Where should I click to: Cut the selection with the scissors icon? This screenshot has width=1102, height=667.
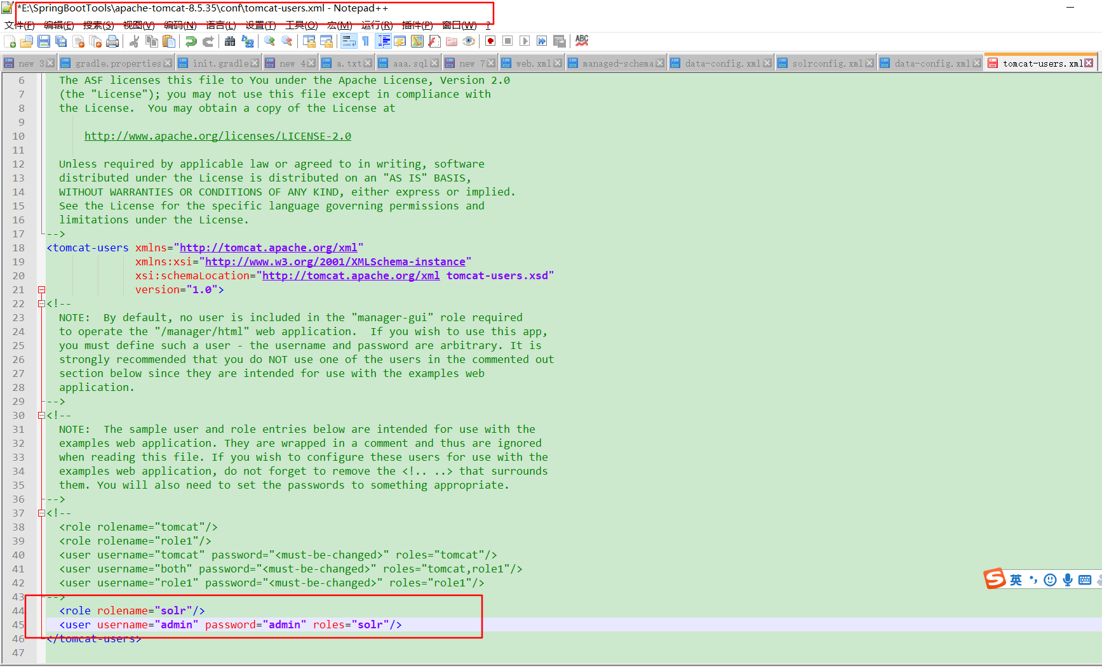click(x=134, y=42)
